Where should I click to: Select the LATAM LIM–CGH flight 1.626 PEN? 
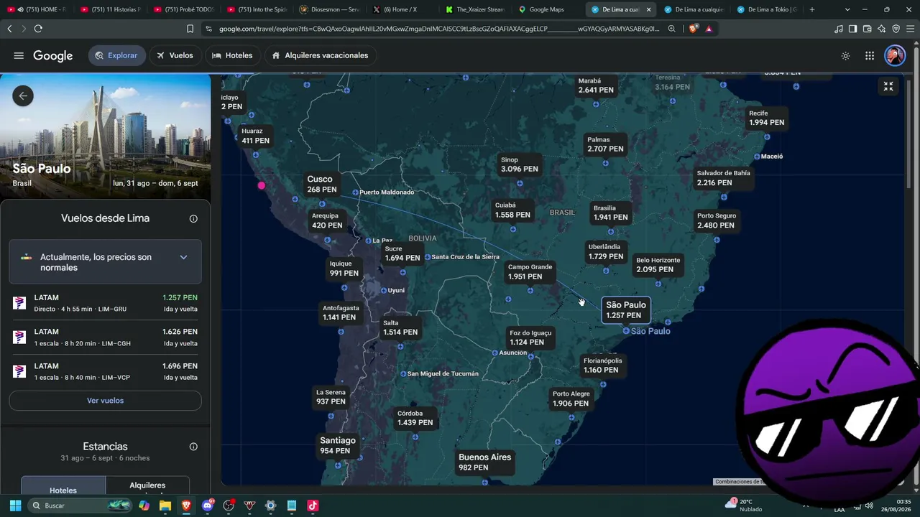click(105, 337)
